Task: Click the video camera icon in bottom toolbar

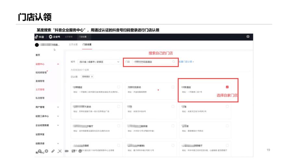Action: pyautogui.click(x=66, y=151)
